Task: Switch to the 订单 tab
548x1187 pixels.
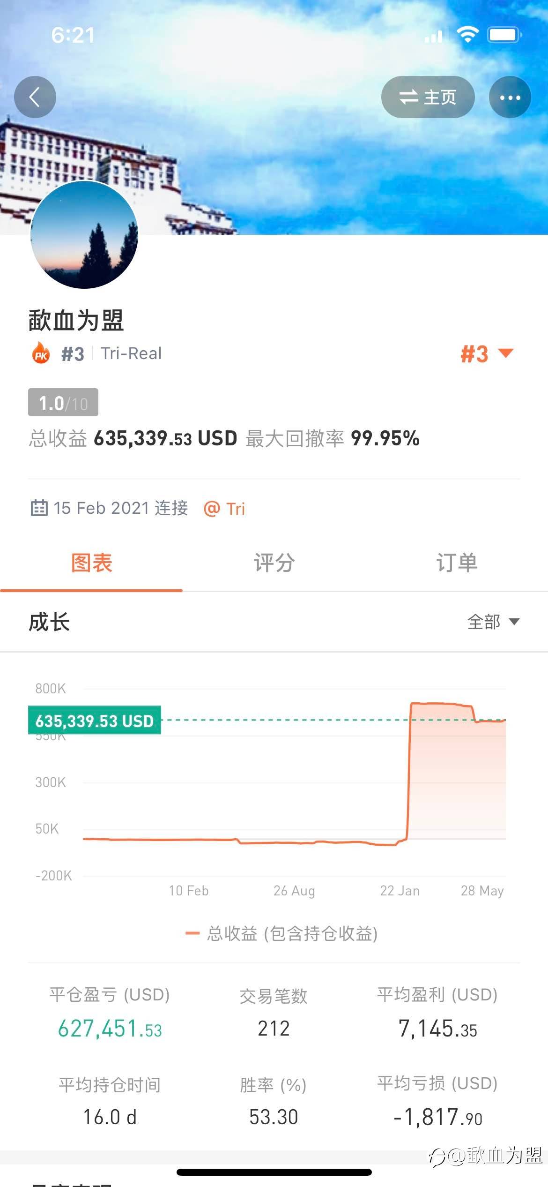Action: coord(457,563)
